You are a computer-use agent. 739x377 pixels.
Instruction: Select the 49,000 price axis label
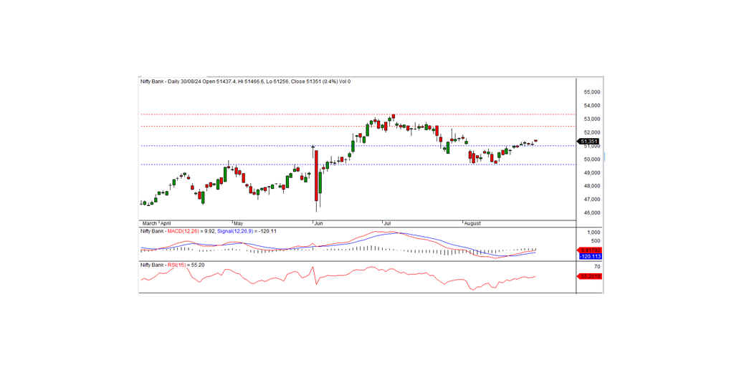[x=591, y=172]
